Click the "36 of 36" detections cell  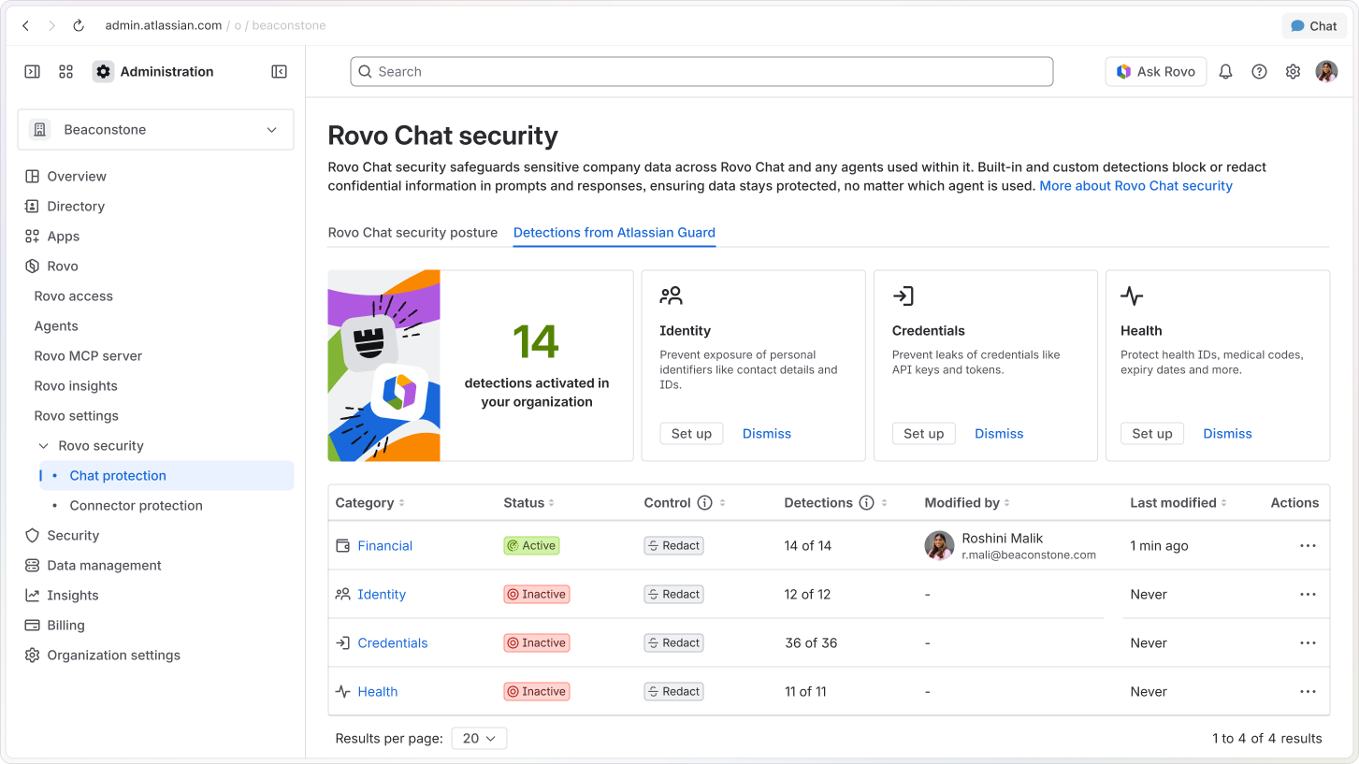click(x=811, y=643)
